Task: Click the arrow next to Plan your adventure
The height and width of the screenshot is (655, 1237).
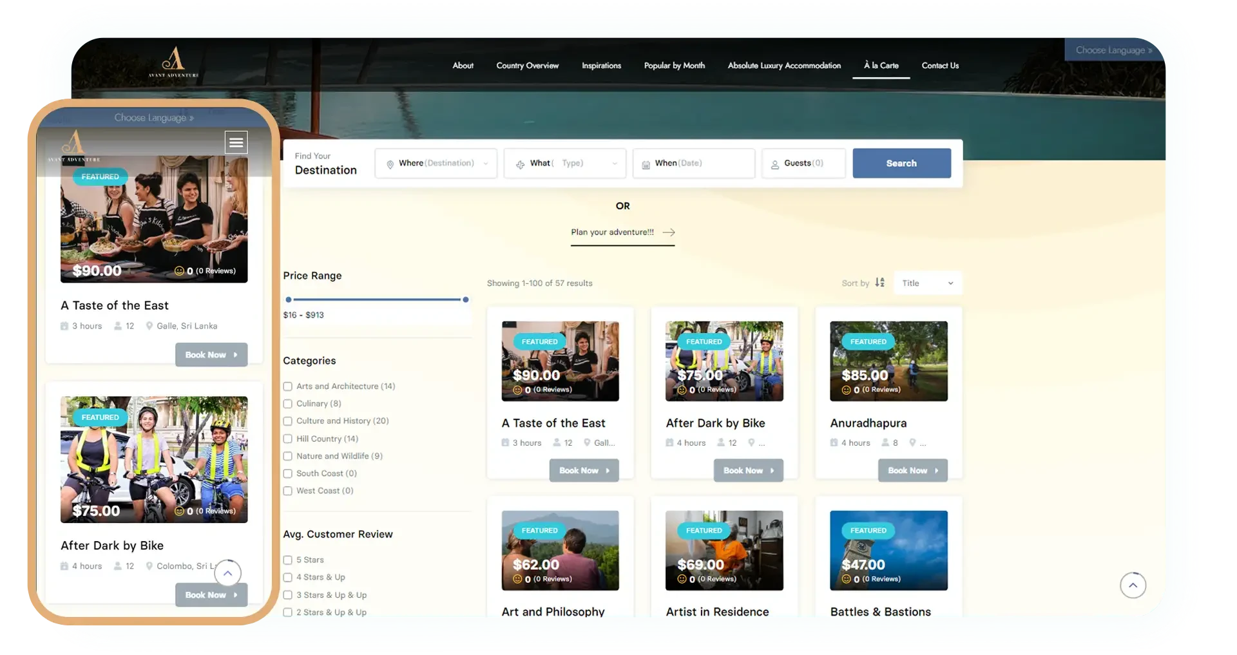Action: [669, 233]
